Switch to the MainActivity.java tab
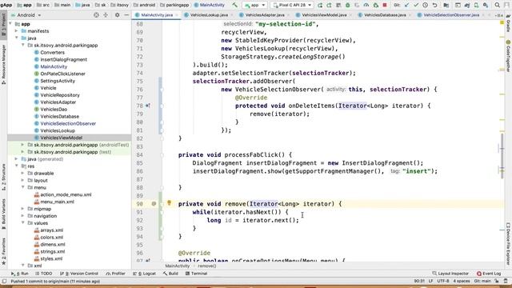Image resolution: width=512 pixels, height=288 pixels. tap(157, 15)
